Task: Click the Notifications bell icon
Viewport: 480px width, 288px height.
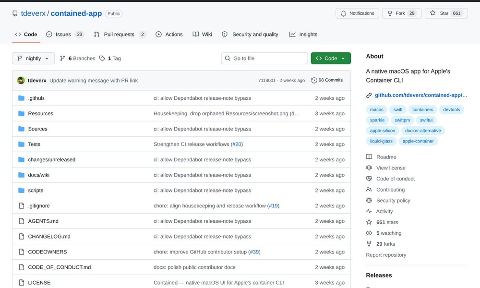Action: pos(344,13)
